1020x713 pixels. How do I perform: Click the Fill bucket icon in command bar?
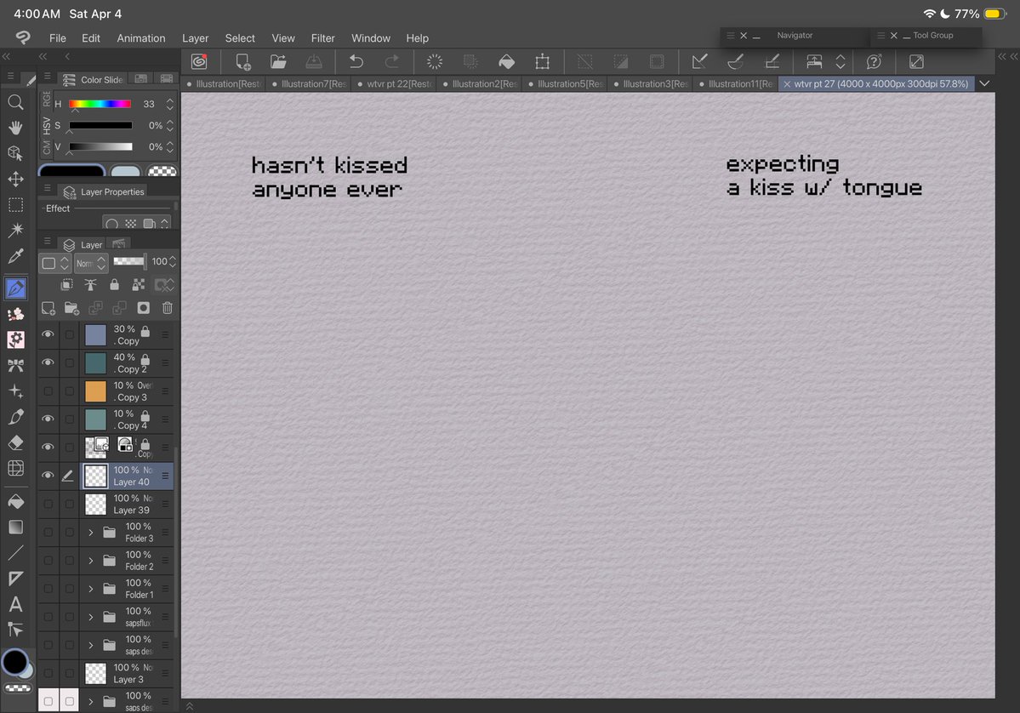[506, 62]
